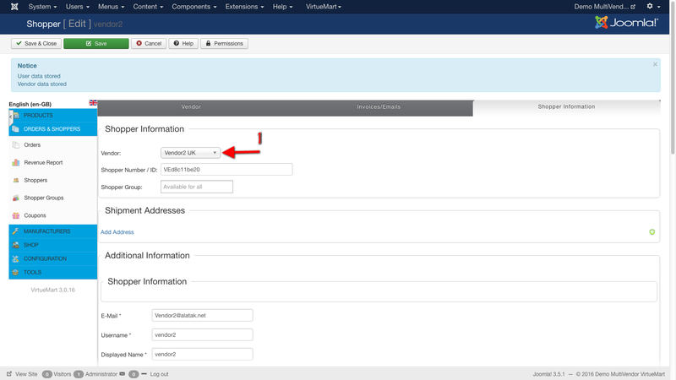Click the Administrator count badge
676x380 pixels.
78,374
